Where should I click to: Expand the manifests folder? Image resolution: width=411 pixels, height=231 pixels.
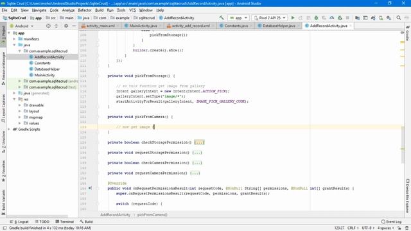pos(14,39)
